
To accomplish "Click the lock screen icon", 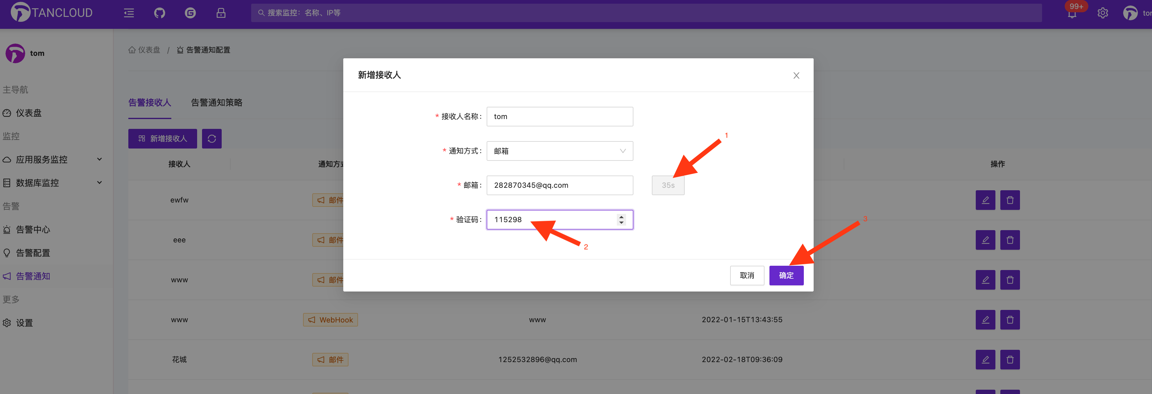I will tap(221, 13).
